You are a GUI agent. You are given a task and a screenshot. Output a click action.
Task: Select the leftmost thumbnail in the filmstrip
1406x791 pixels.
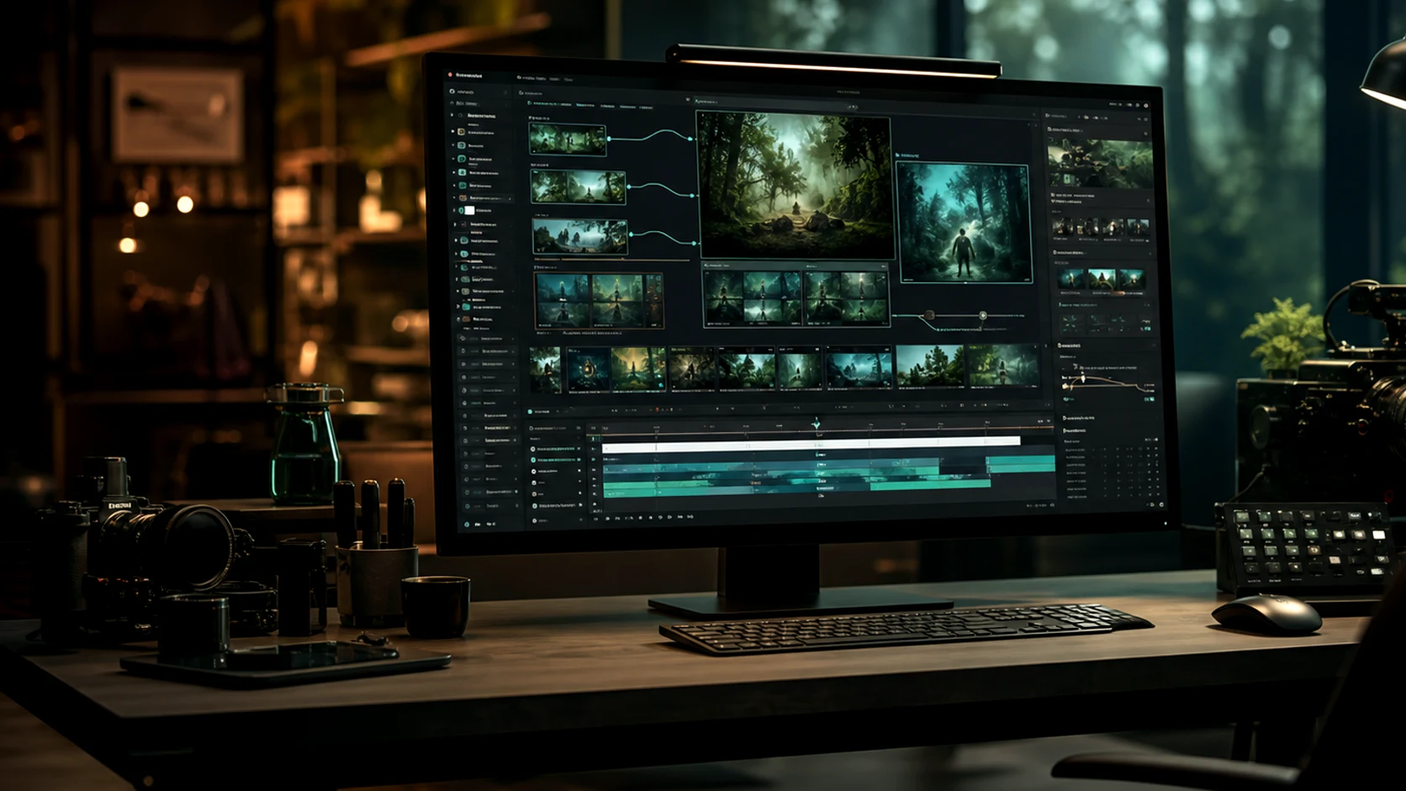pyautogui.click(x=545, y=370)
